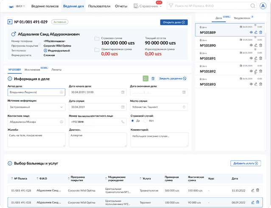View case №101893 via eye icon
The image size is (271, 208).
tap(251, 84)
